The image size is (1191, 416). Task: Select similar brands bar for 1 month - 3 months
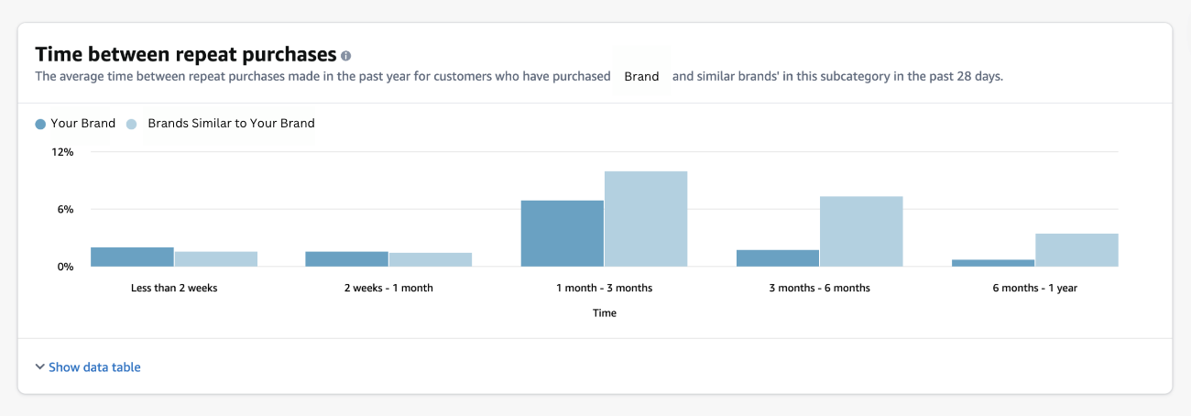pyautogui.click(x=646, y=219)
